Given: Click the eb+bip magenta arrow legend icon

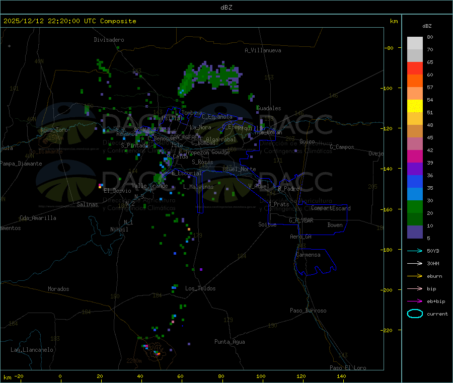Looking at the screenshot, I should click(x=415, y=301).
